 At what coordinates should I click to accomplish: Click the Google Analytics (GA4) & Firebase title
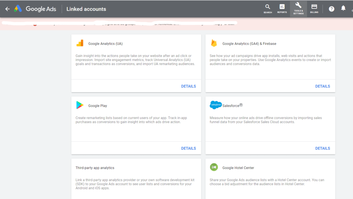point(249,44)
